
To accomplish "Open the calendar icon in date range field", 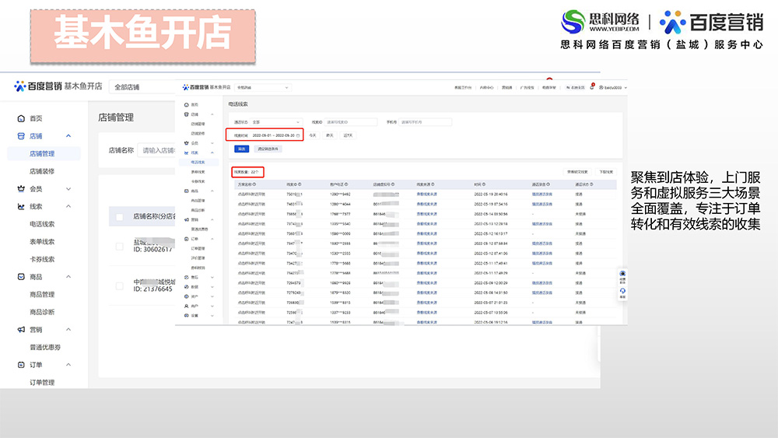I will (x=298, y=135).
